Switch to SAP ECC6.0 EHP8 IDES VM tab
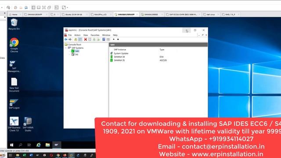This screenshot has width=281, height=158. point(183,14)
